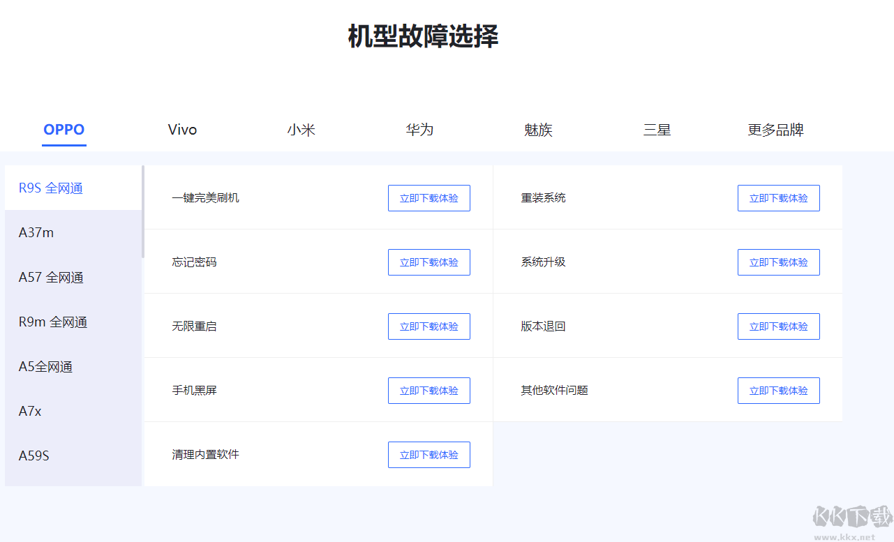Select the 魅族 brand tab
The height and width of the screenshot is (542, 894).
pos(539,130)
